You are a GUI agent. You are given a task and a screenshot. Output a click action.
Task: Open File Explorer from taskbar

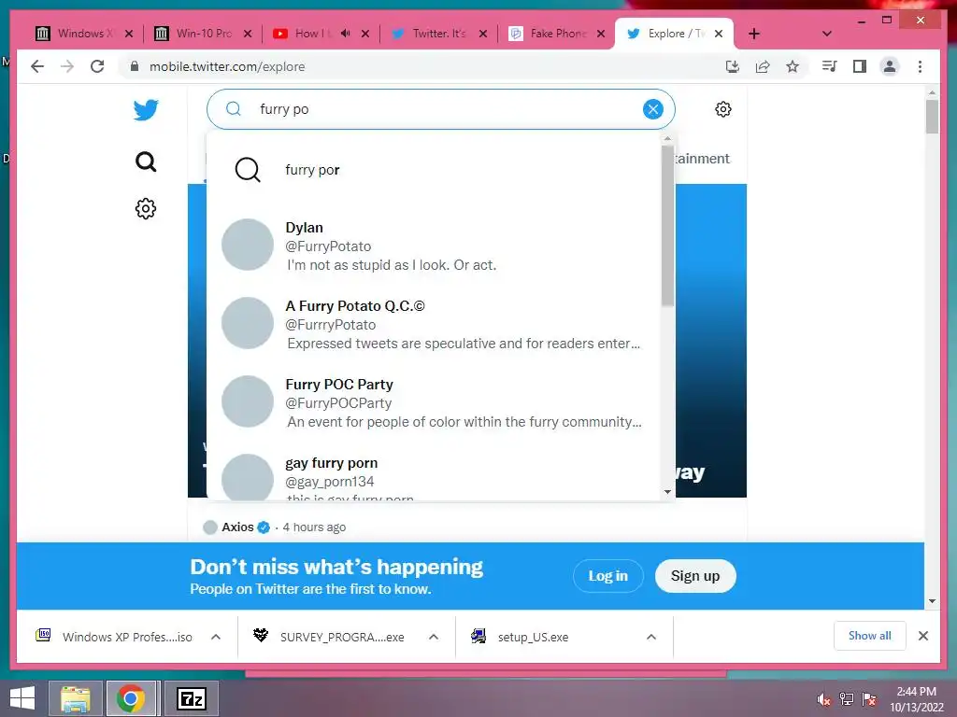[76, 698]
